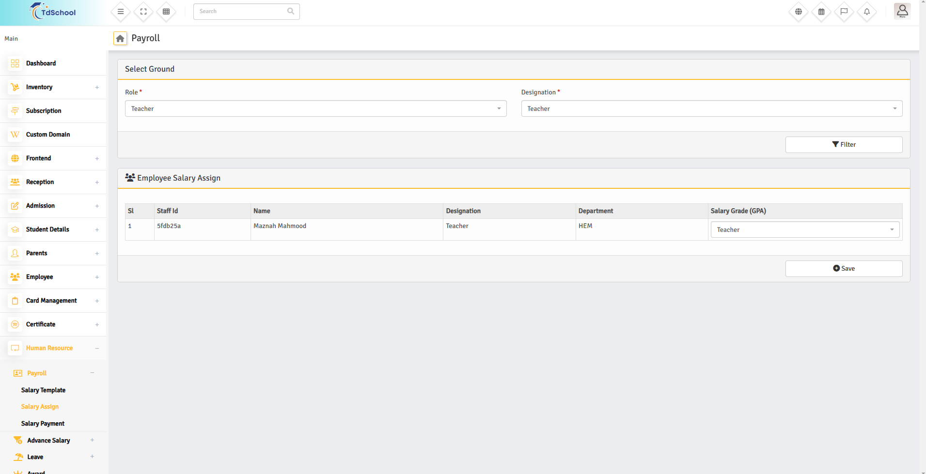This screenshot has width=926, height=474.
Task: Click the fullscreen expand icon
Action: [x=143, y=12]
